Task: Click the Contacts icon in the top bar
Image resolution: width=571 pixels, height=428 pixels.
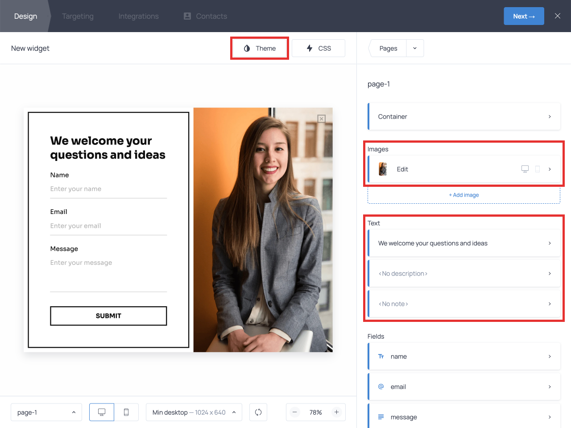Action: click(186, 16)
